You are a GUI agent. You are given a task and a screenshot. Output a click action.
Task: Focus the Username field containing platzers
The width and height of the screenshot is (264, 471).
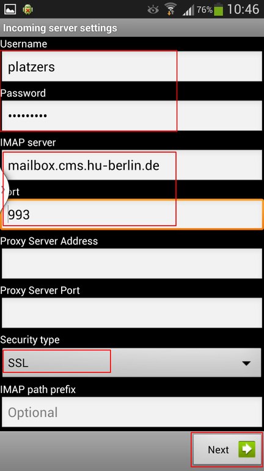[132, 66]
